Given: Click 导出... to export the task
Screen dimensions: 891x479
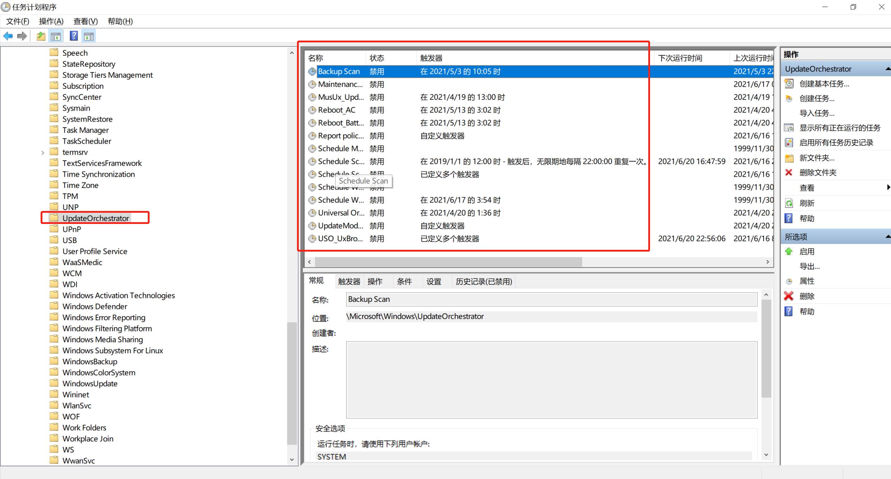Looking at the screenshot, I should point(809,266).
